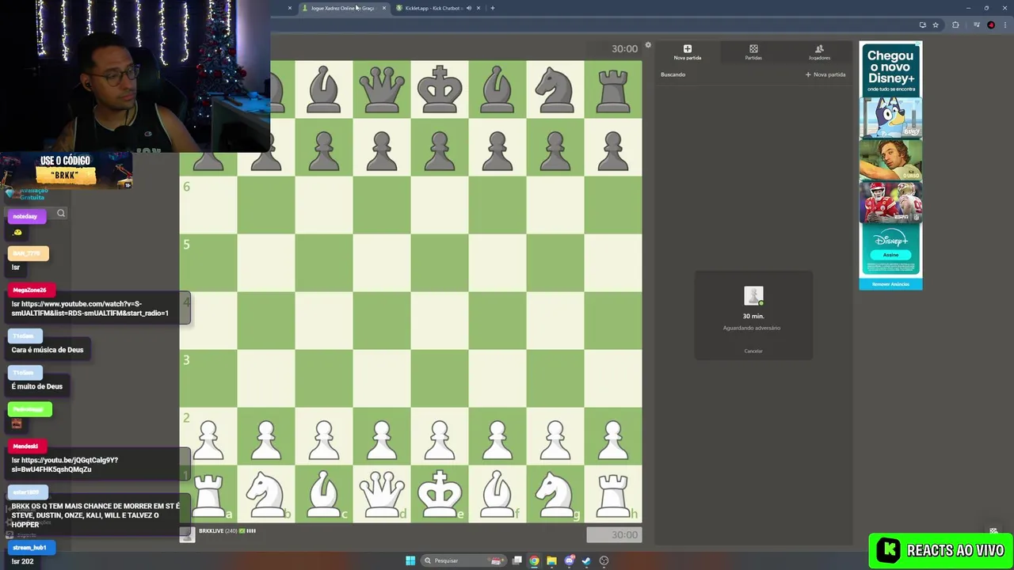This screenshot has width=1014, height=570.
Task: Open Discord from the taskbar
Action: point(570,560)
